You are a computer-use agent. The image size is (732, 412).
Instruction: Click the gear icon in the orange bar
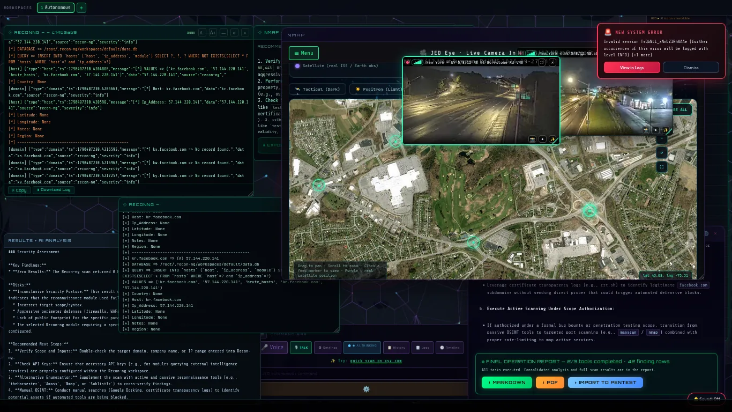click(x=367, y=389)
